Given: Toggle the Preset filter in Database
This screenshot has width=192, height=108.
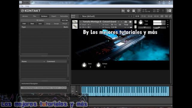Looking at the screenshot, I should pyautogui.click(x=65, y=24).
